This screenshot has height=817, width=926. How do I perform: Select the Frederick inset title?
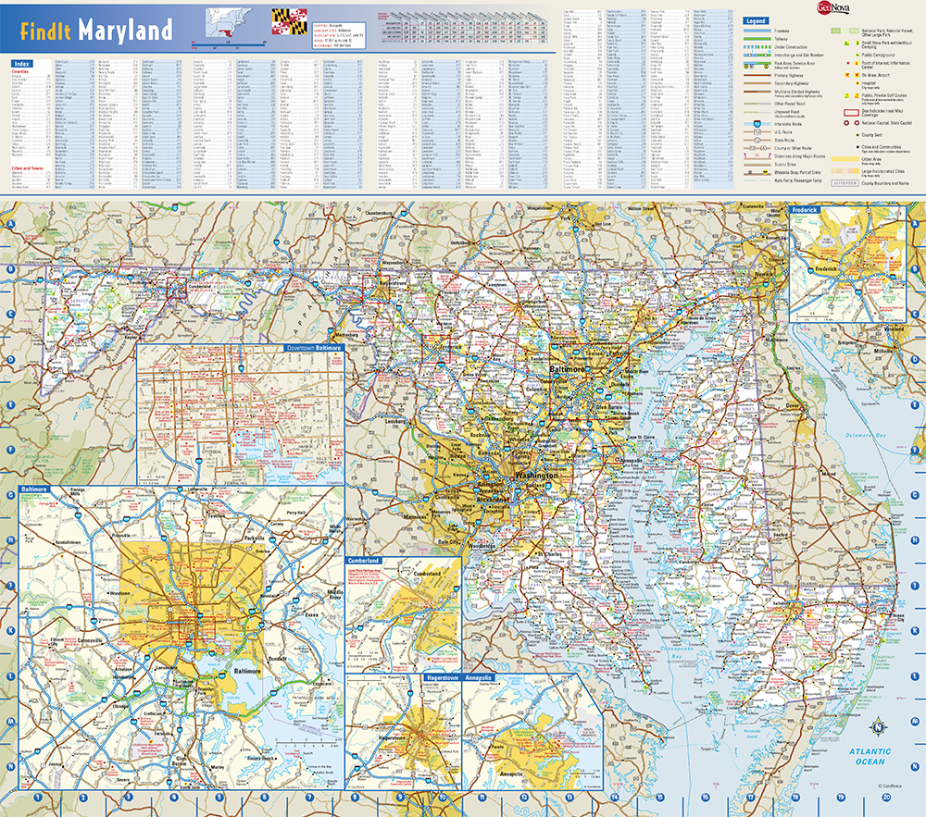point(805,210)
